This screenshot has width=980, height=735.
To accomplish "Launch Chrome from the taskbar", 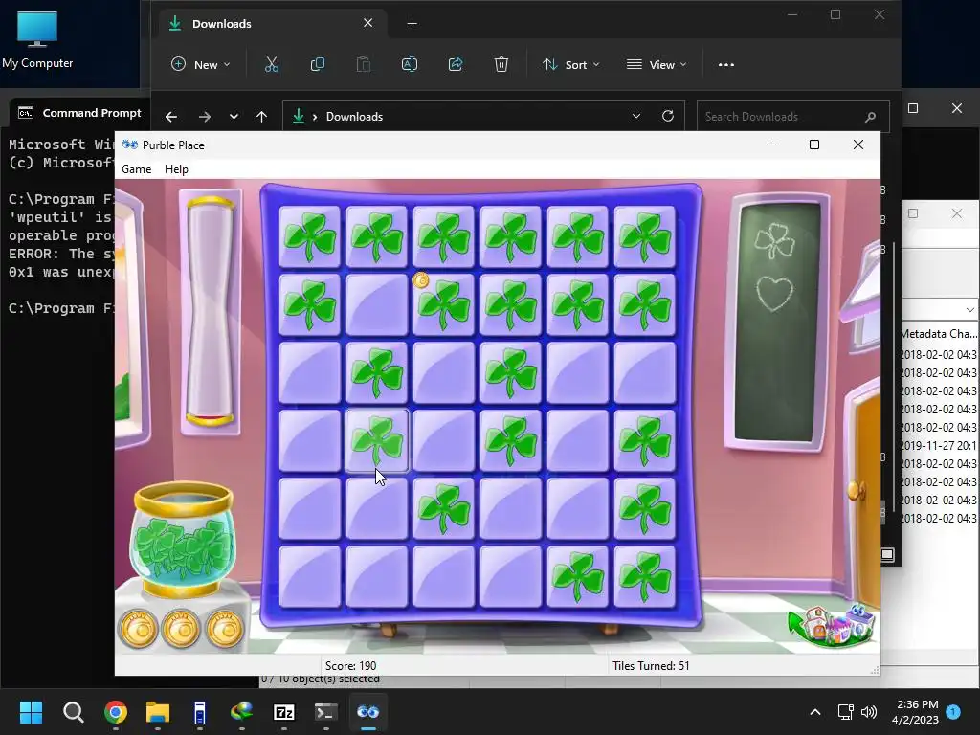I will tap(116, 712).
